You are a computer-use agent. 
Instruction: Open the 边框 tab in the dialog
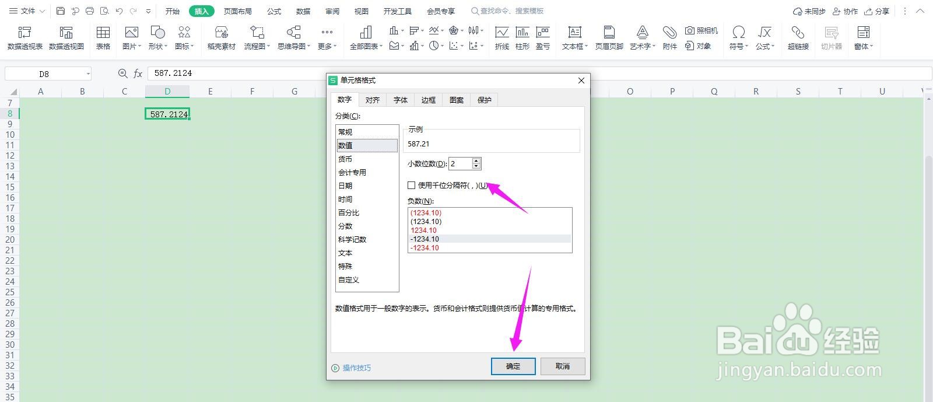click(429, 100)
